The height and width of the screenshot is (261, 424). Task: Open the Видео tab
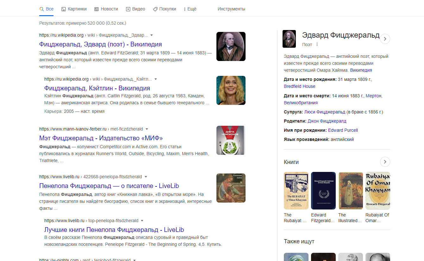pyautogui.click(x=135, y=9)
